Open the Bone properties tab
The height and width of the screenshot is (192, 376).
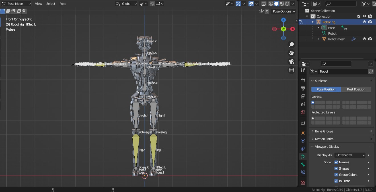click(x=303, y=164)
